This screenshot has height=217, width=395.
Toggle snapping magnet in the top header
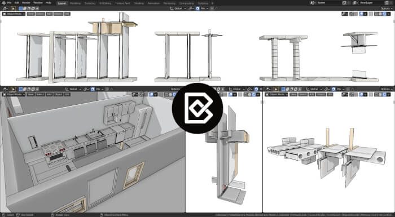[197, 8]
